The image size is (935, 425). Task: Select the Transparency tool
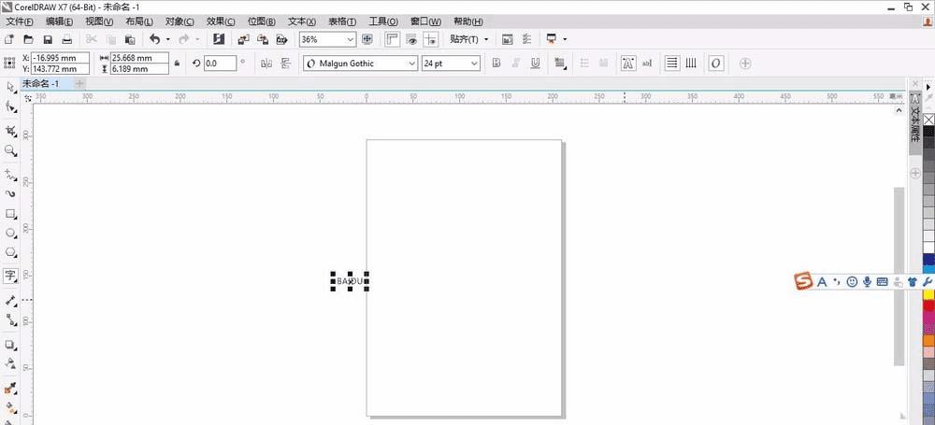tap(10, 363)
